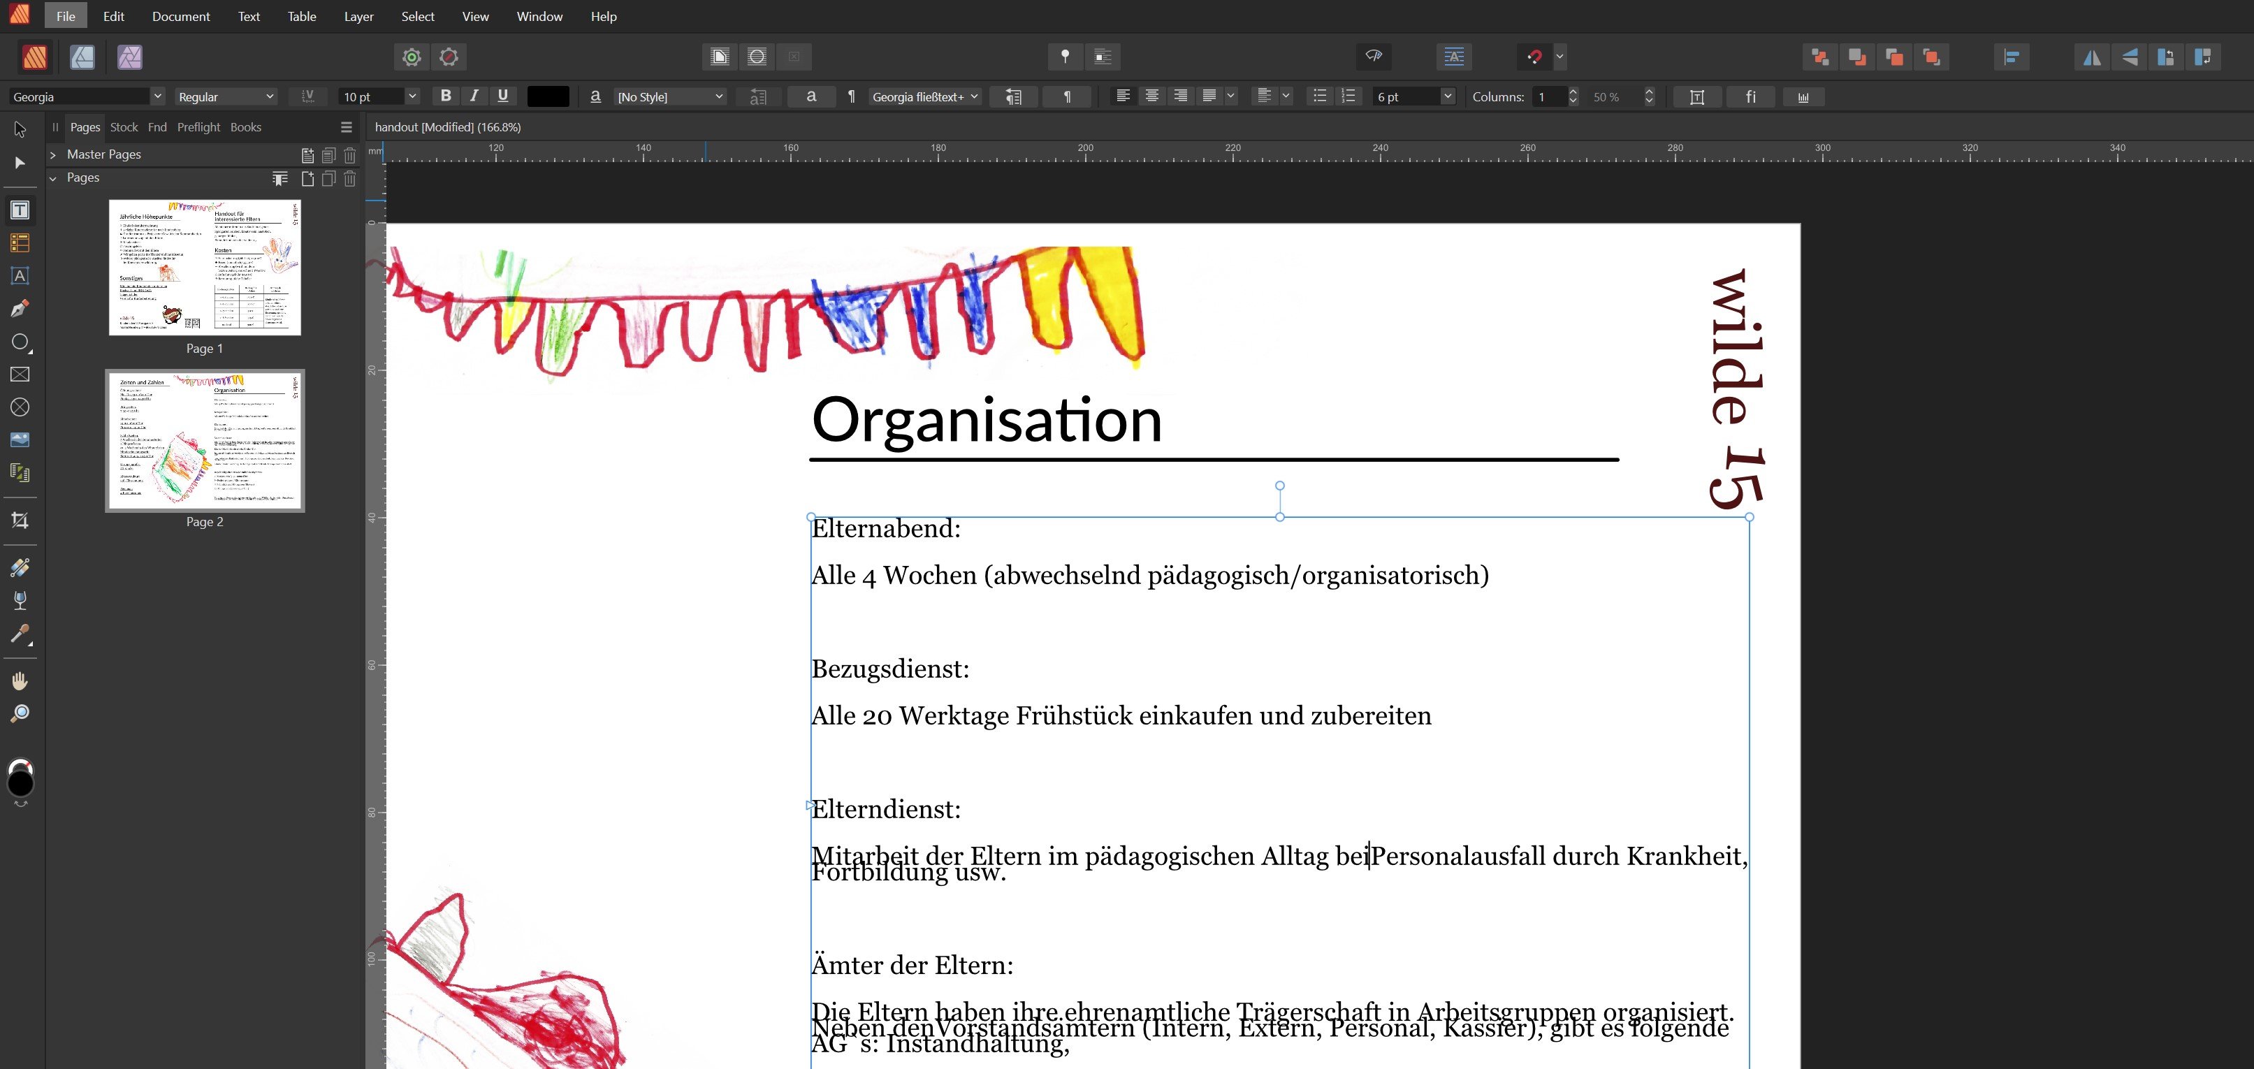
Task: Pick the Fill gradient tool
Action: (x=20, y=568)
